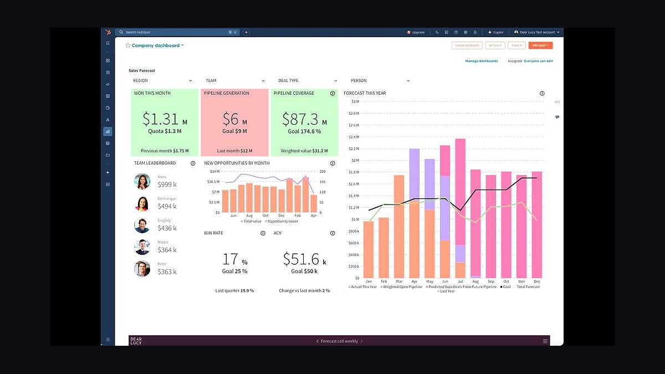This screenshot has width=665, height=374.
Task: Open the Company dashboard switcher caret
Action: point(182,45)
